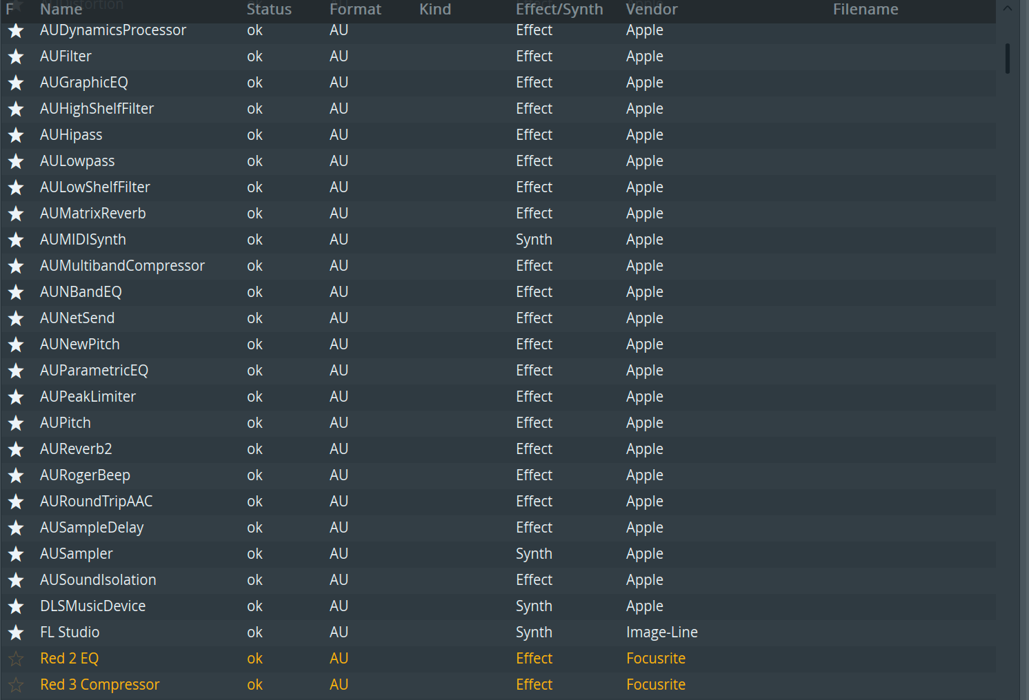
Task: Toggle favorite star for AUDynamicsProcessor
Action: pos(16,31)
